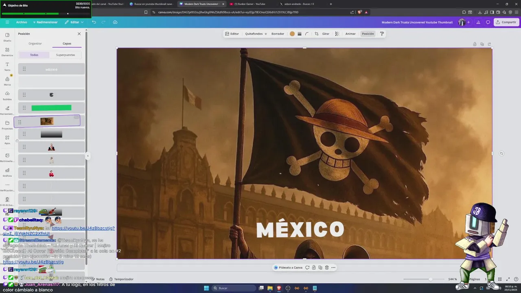The height and width of the screenshot is (293, 521).
Task: Open the three-dots more menu in floating bar
Action: (x=333, y=267)
